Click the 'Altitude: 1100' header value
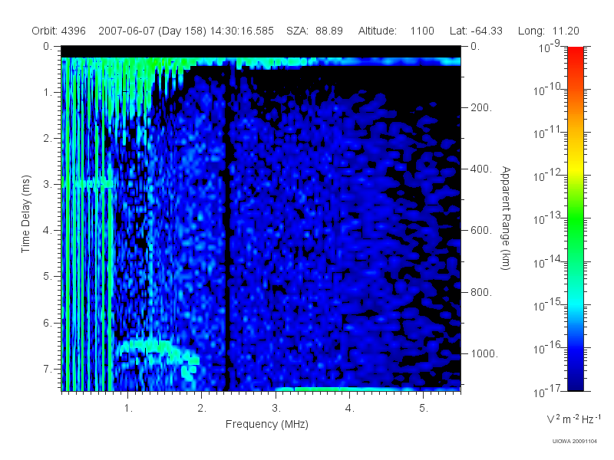Viewport: 614px width, 460px height. pos(396,31)
